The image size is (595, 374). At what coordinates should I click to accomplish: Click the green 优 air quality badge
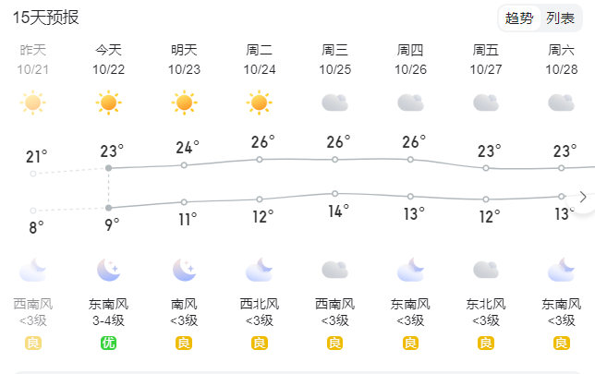[x=108, y=343]
